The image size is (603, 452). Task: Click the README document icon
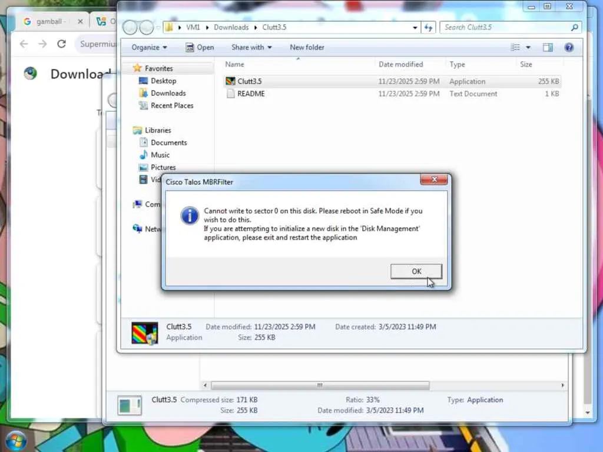(230, 94)
